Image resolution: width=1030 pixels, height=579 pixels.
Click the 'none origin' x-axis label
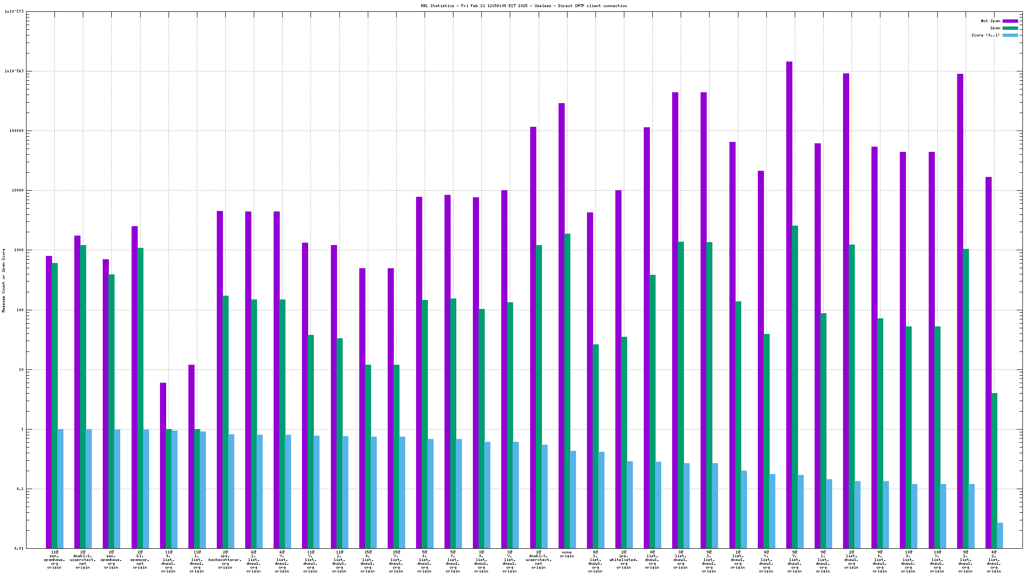[567, 554]
